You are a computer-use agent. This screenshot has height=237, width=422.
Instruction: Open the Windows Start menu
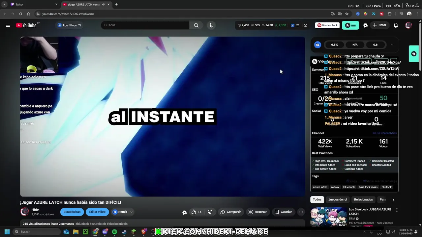click(x=7, y=232)
